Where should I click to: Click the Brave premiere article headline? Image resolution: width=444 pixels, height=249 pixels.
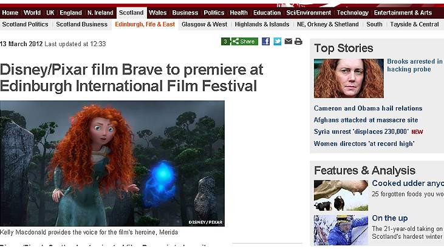132,78
